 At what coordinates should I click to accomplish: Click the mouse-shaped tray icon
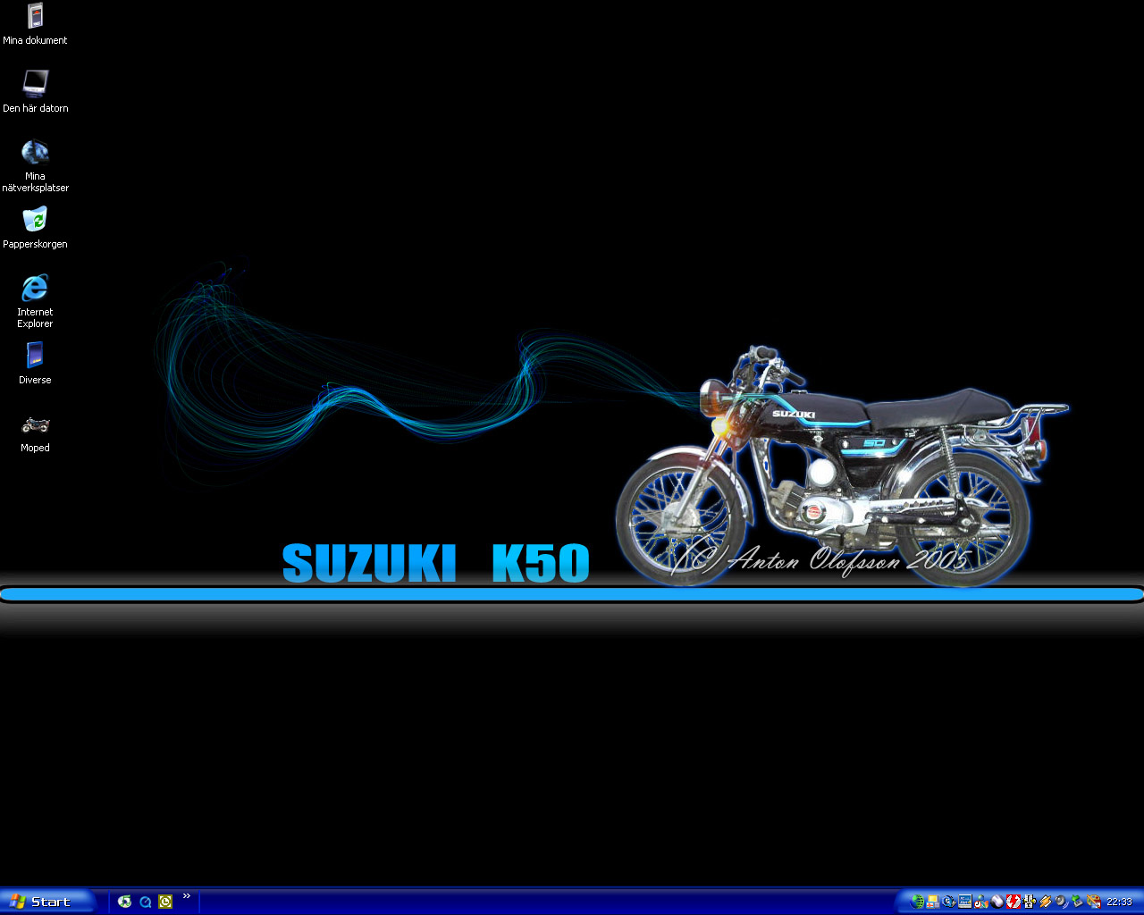tap(997, 902)
